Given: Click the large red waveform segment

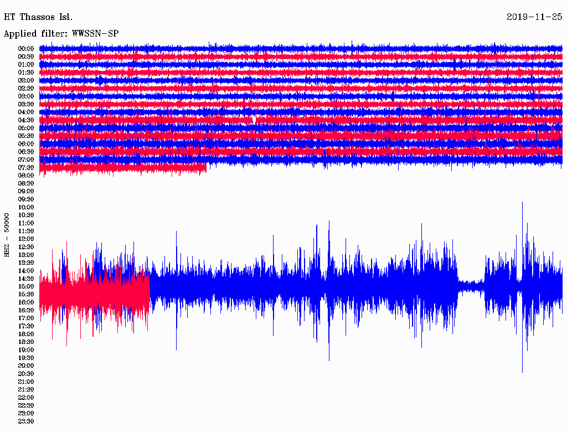Looking at the screenshot, I should 94,292.
